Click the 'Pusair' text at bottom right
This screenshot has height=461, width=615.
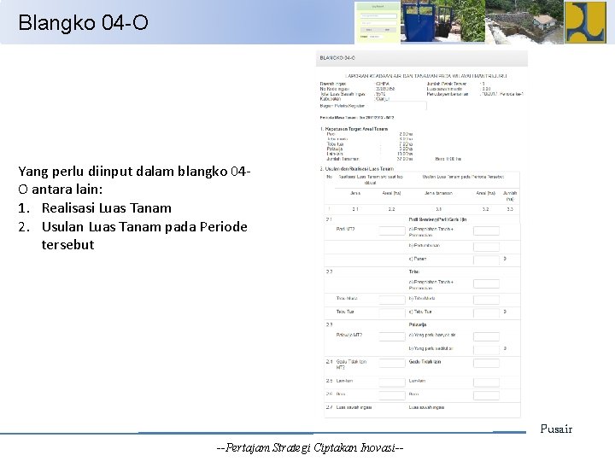click(x=556, y=429)
